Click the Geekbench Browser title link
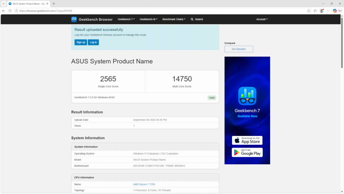344x194 pixels. (x=96, y=19)
